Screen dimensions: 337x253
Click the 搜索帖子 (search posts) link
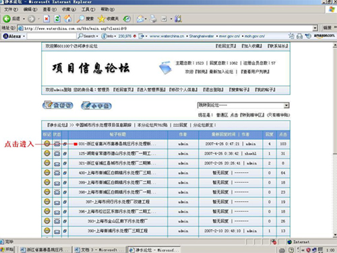pyautogui.click(x=239, y=90)
